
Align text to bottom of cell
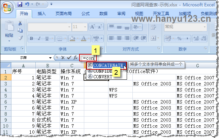[127, 27]
